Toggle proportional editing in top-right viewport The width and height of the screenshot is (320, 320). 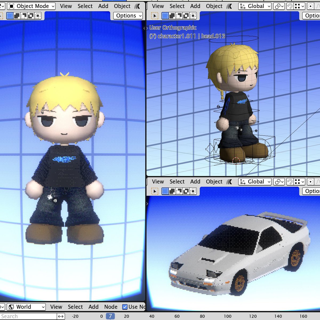coord(310,6)
